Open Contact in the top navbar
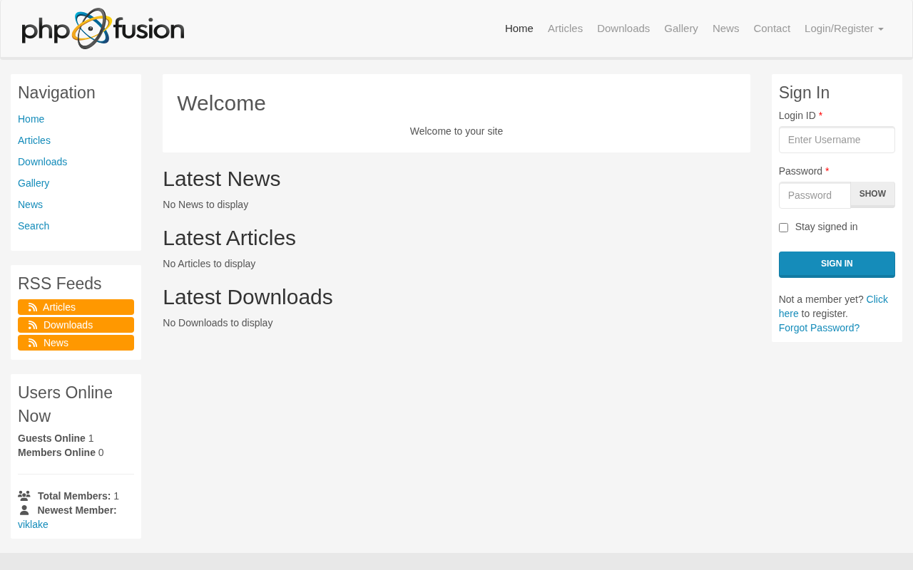 [x=771, y=28]
